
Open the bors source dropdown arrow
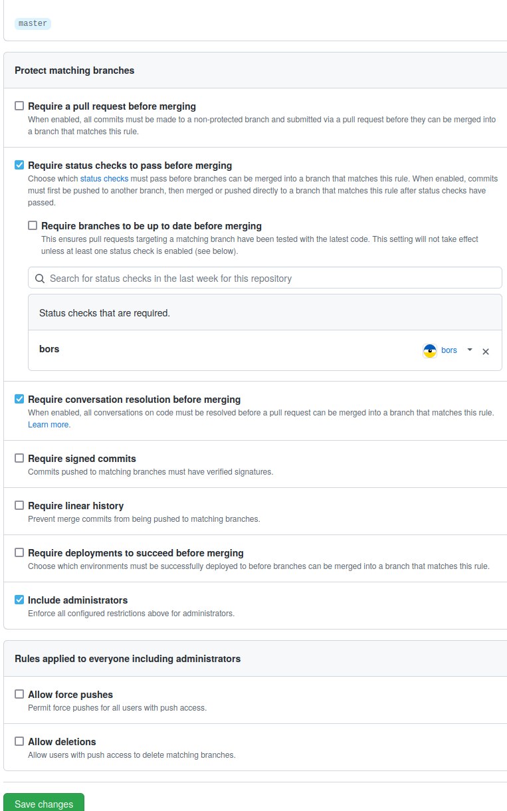(470, 350)
